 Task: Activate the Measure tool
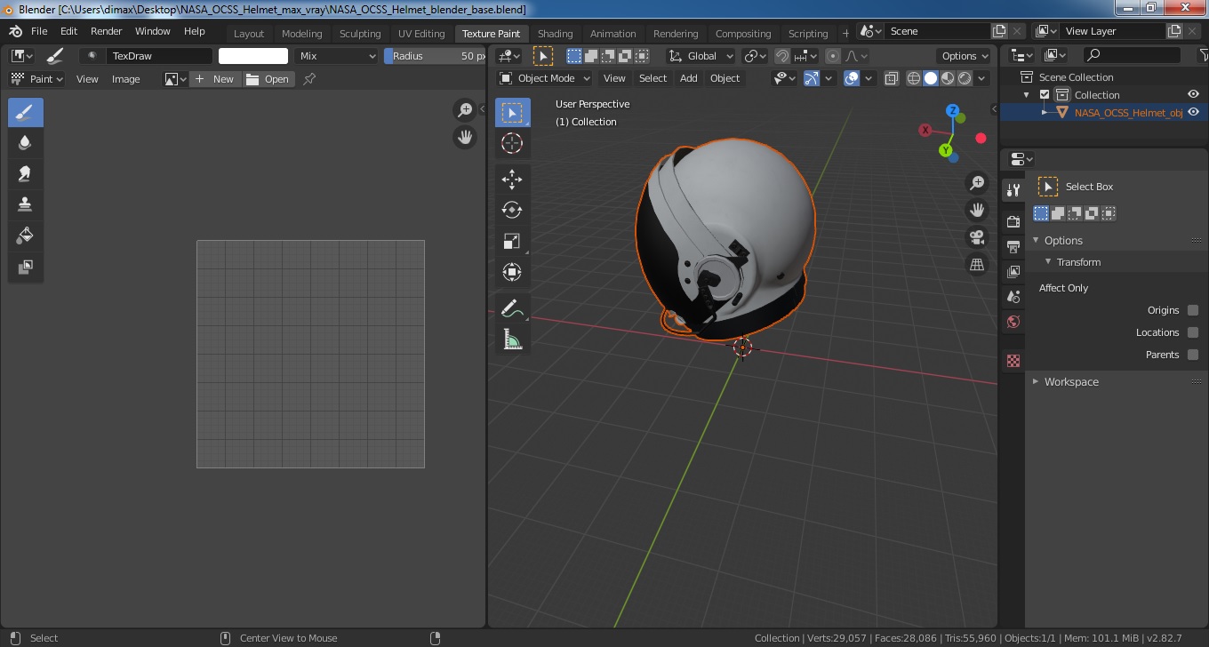(512, 339)
